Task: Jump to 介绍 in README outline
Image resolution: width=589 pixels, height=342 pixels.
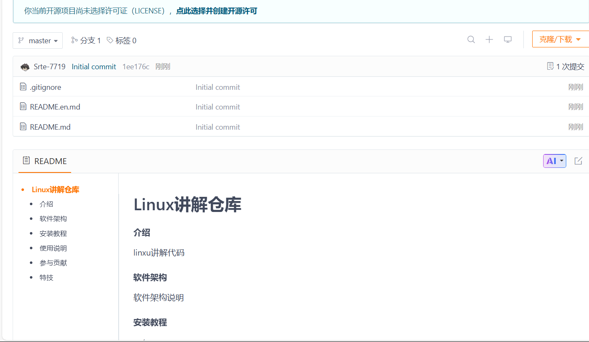Action: pyautogui.click(x=46, y=204)
